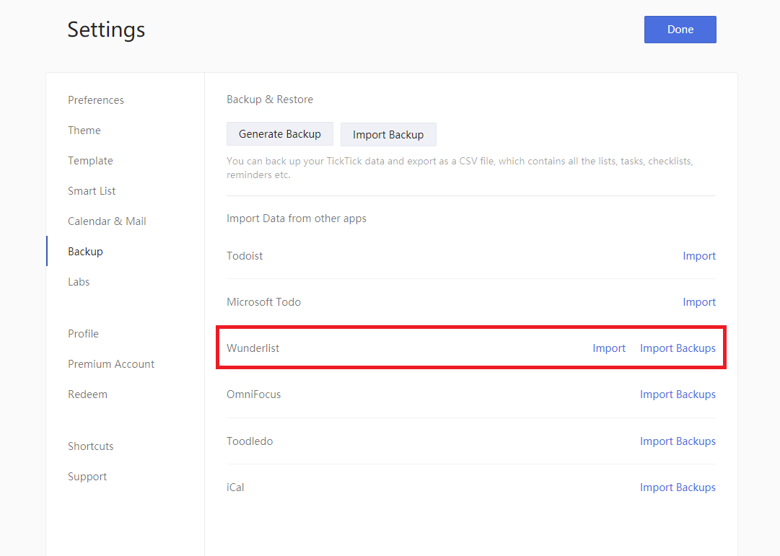Import data from Todoist

pyautogui.click(x=699, y=255)
